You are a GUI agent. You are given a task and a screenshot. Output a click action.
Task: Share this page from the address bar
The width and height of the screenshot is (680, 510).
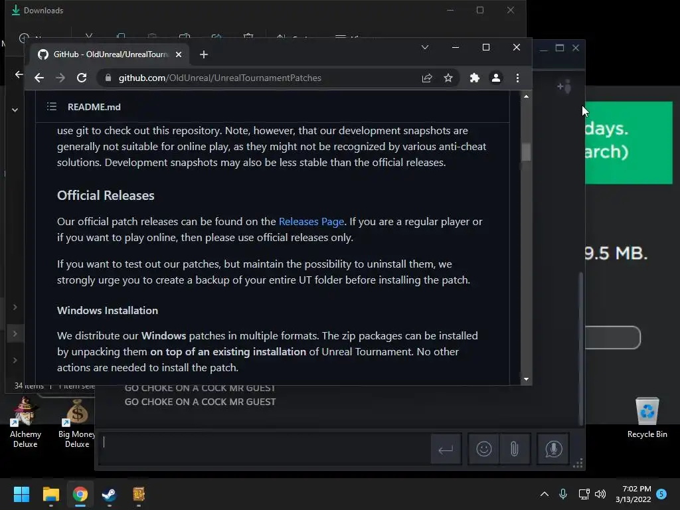(x=427, y=78)
